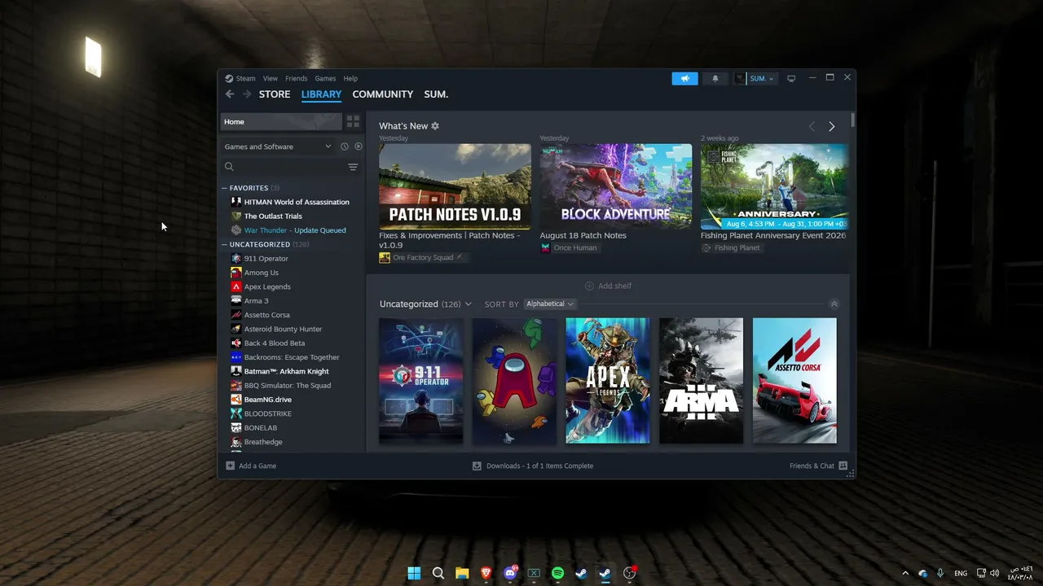Click the Home button in the library sidebar
The image size is (1043, 586).
pos(281,121)
